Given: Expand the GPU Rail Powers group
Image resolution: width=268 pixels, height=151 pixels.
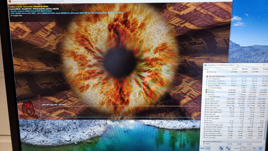Looking at the screenshot, I should [x=206, y=96].
